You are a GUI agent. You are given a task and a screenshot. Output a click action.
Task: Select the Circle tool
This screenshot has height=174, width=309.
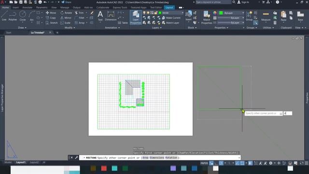[x=23, y=16]
